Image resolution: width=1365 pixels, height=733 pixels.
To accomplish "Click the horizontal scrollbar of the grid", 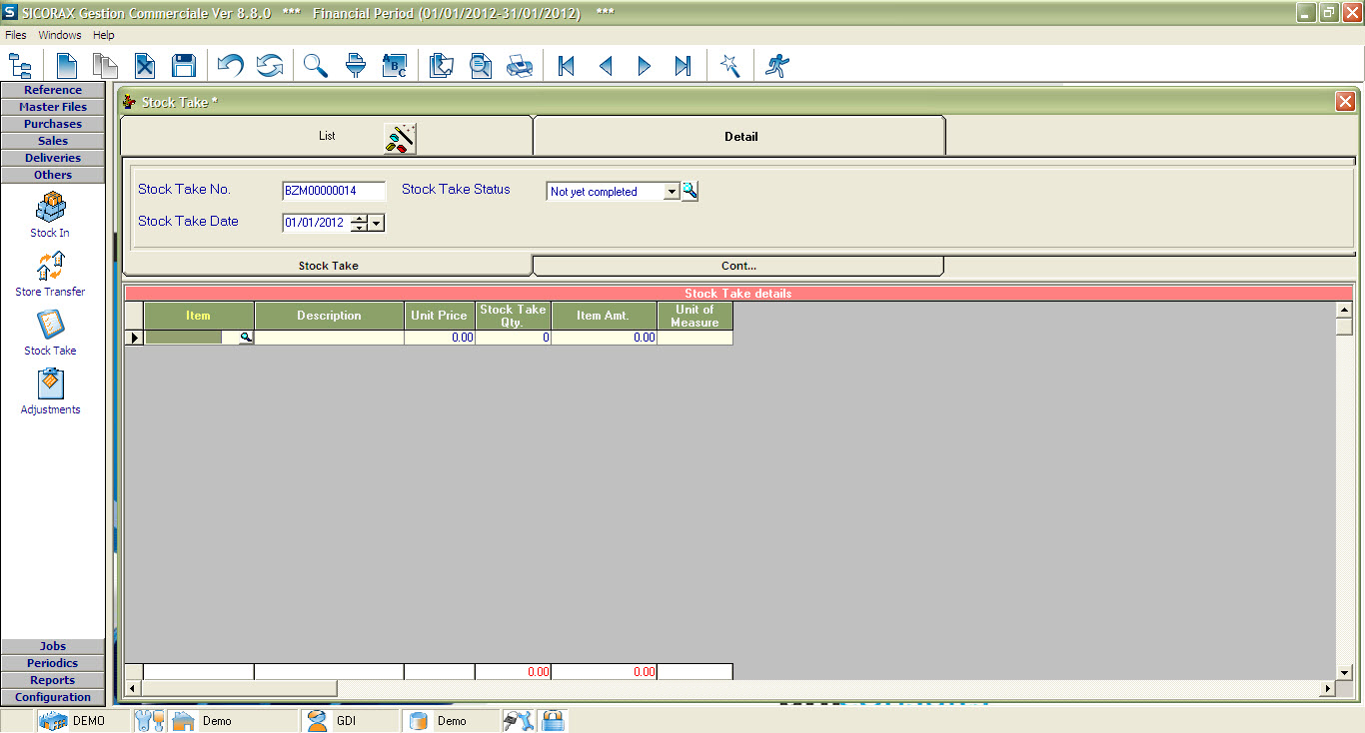I will [240, 689].
